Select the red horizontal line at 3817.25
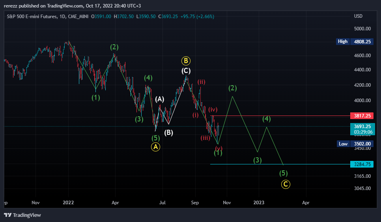 pos(279,116)
